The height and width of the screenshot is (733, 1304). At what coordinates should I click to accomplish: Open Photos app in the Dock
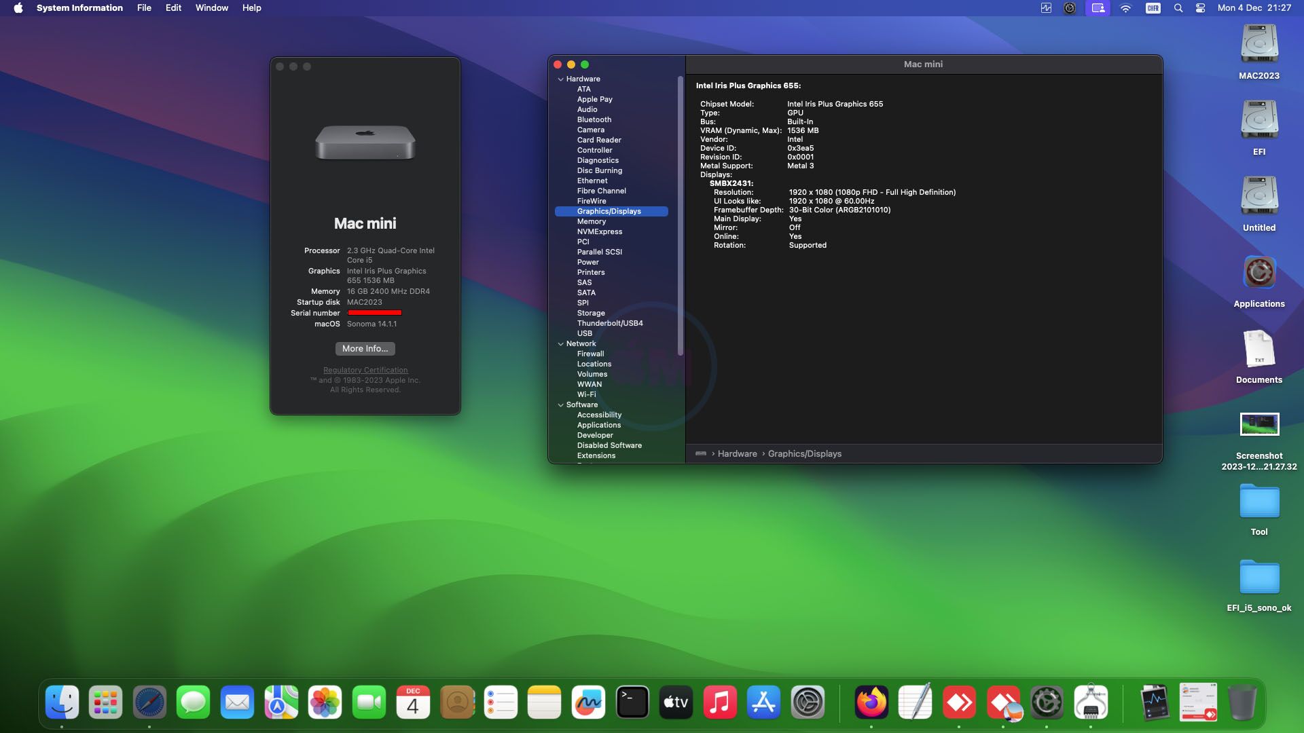pyautogui.click(x=325, y=702)
